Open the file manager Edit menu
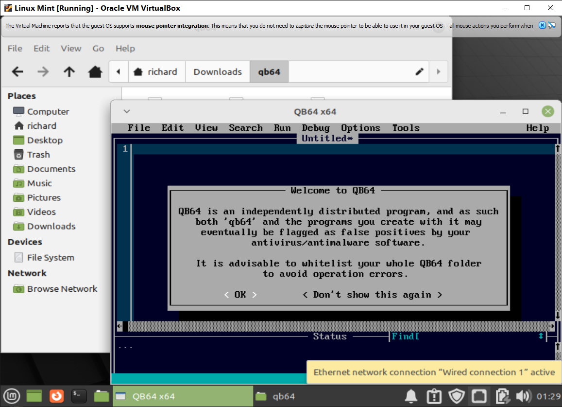 click(x=42, y=49)
